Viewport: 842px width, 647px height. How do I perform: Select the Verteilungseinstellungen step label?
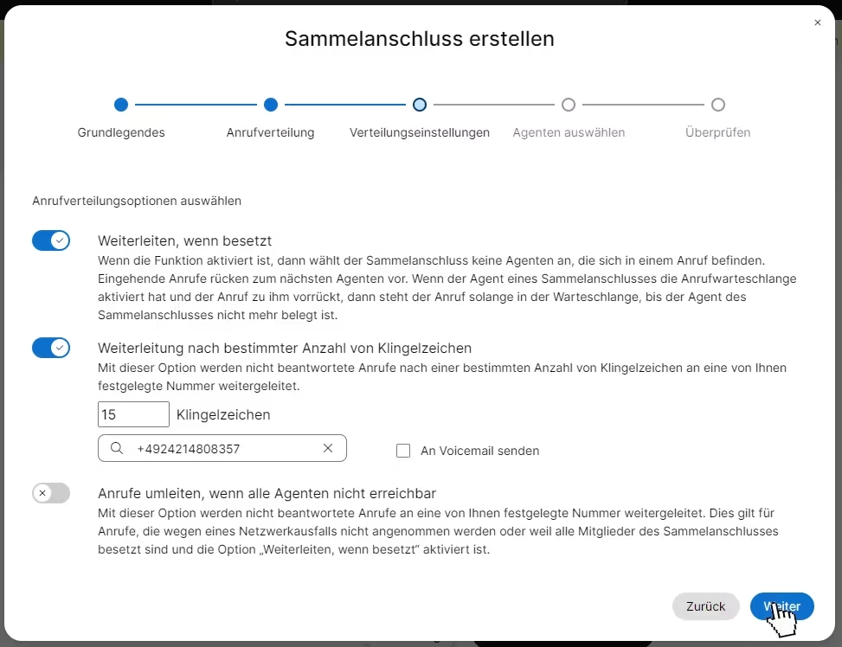pyautogui.click(x=420, y=132)
